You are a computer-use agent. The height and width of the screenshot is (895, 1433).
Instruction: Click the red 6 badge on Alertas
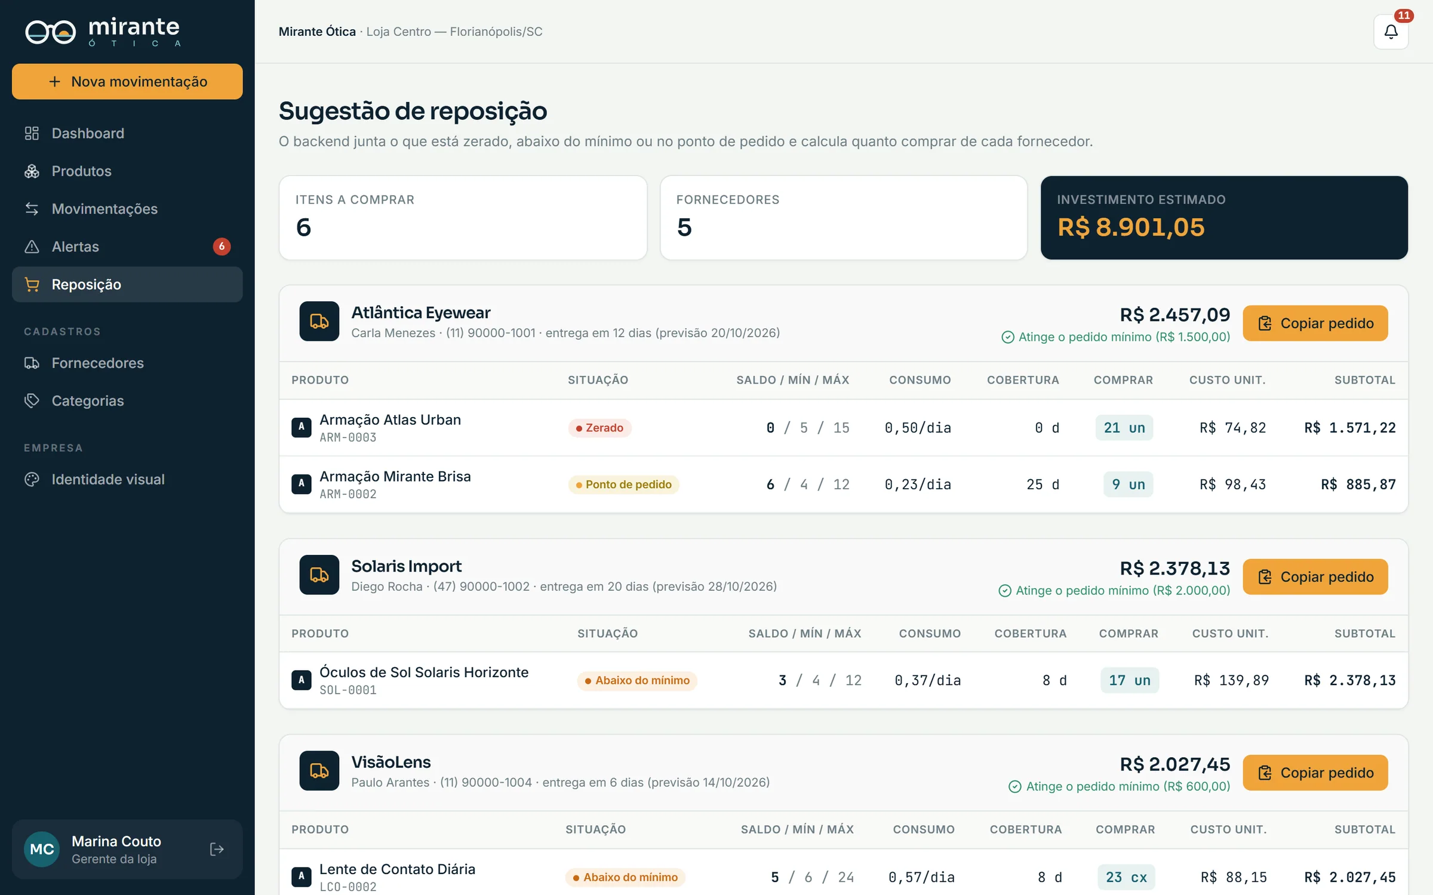[222, 246]
